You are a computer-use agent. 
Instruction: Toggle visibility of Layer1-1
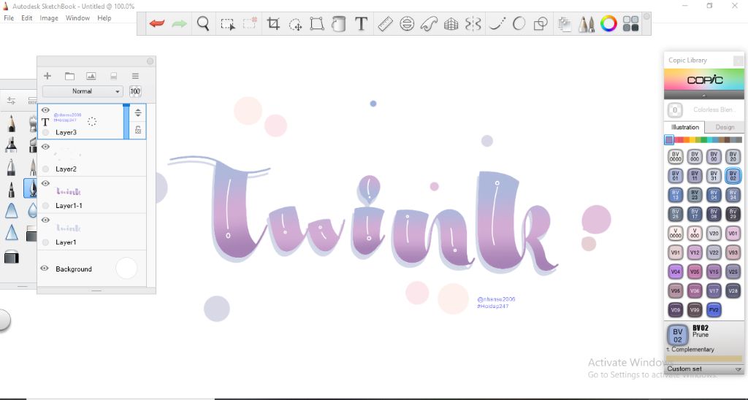[45, 183]
